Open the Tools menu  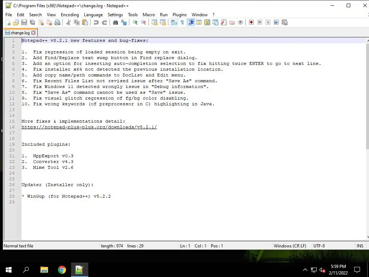(133, 14)
